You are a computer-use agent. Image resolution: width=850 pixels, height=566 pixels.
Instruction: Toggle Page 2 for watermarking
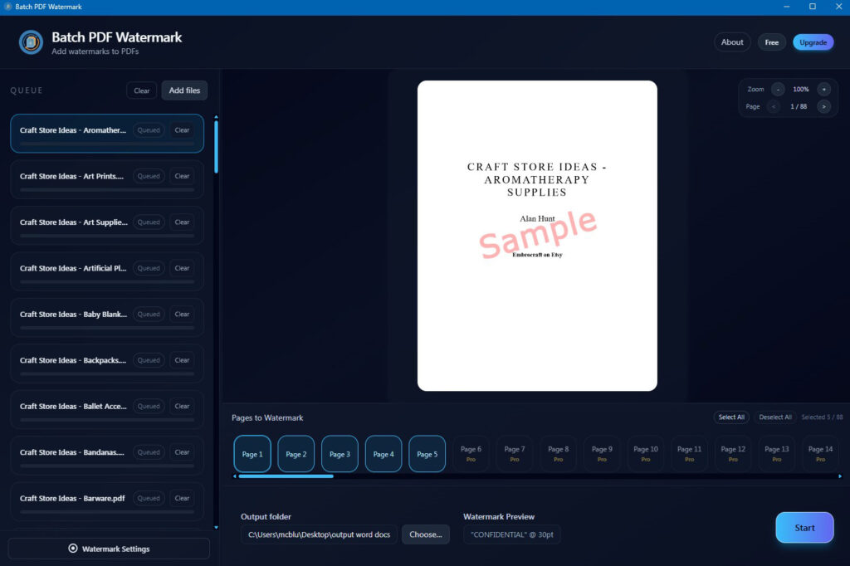[x=296, y=454]
